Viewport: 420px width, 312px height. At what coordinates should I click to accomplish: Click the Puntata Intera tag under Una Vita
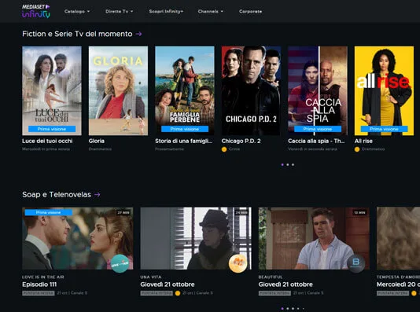157,293
